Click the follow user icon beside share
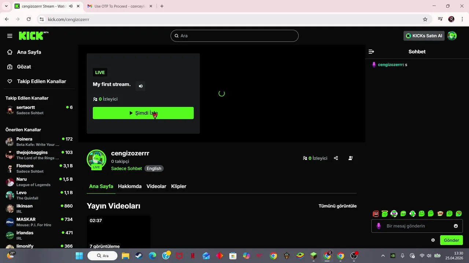Image resolution: width=469 pixels, height=263 pixels. tap(351, 158)
